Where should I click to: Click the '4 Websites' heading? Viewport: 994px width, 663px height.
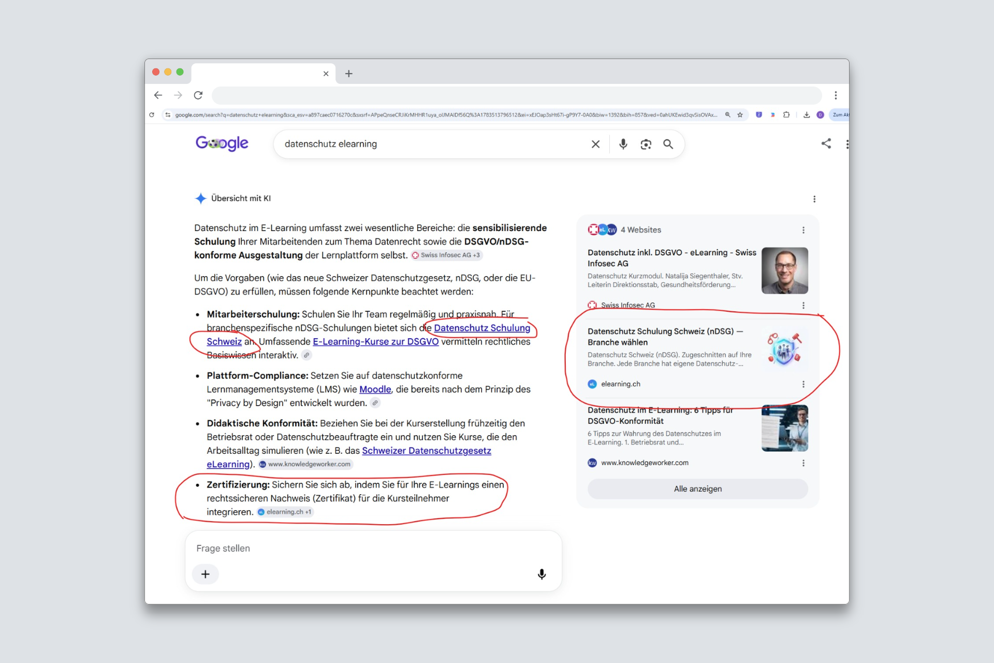click(641, 230)
